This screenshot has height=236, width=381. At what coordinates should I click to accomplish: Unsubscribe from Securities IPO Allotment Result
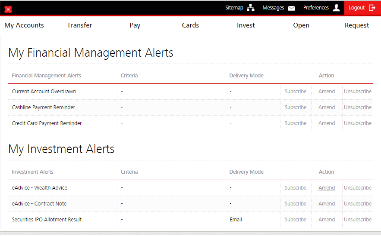click(x=358, y=220)
